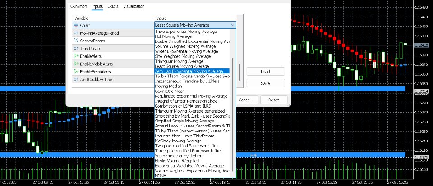Image resolution: width=433 pixels, height=186 pixels.
Task: Click the inputs table vertical scrollbar
Action: [240, 72]
